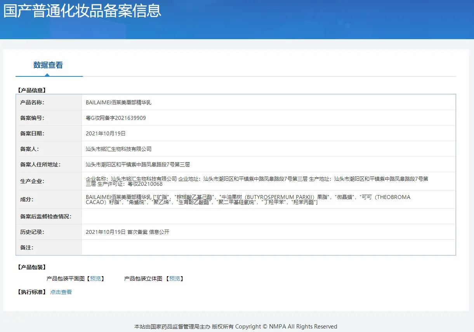Click the empty 备案后监督检查情况 cell
The width and height of the screenshot is (474, 332).
click(268, 216)
